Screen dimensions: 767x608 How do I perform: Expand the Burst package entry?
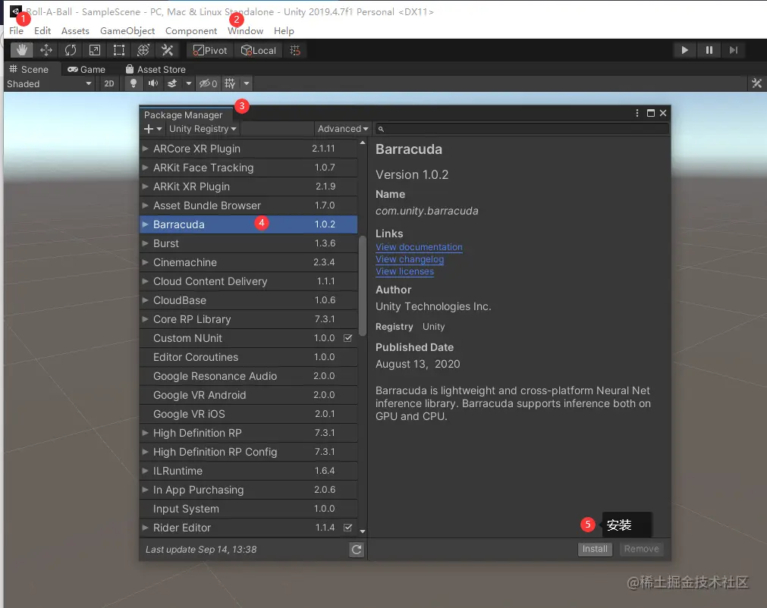pos(145,243)
